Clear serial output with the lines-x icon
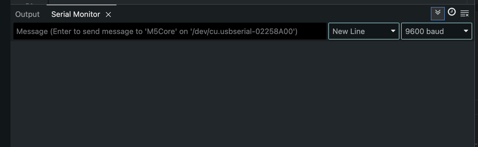 pos(465,13)
